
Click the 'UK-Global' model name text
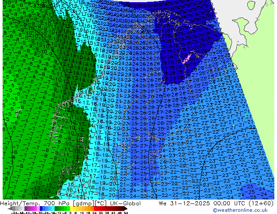pos(125,204)
